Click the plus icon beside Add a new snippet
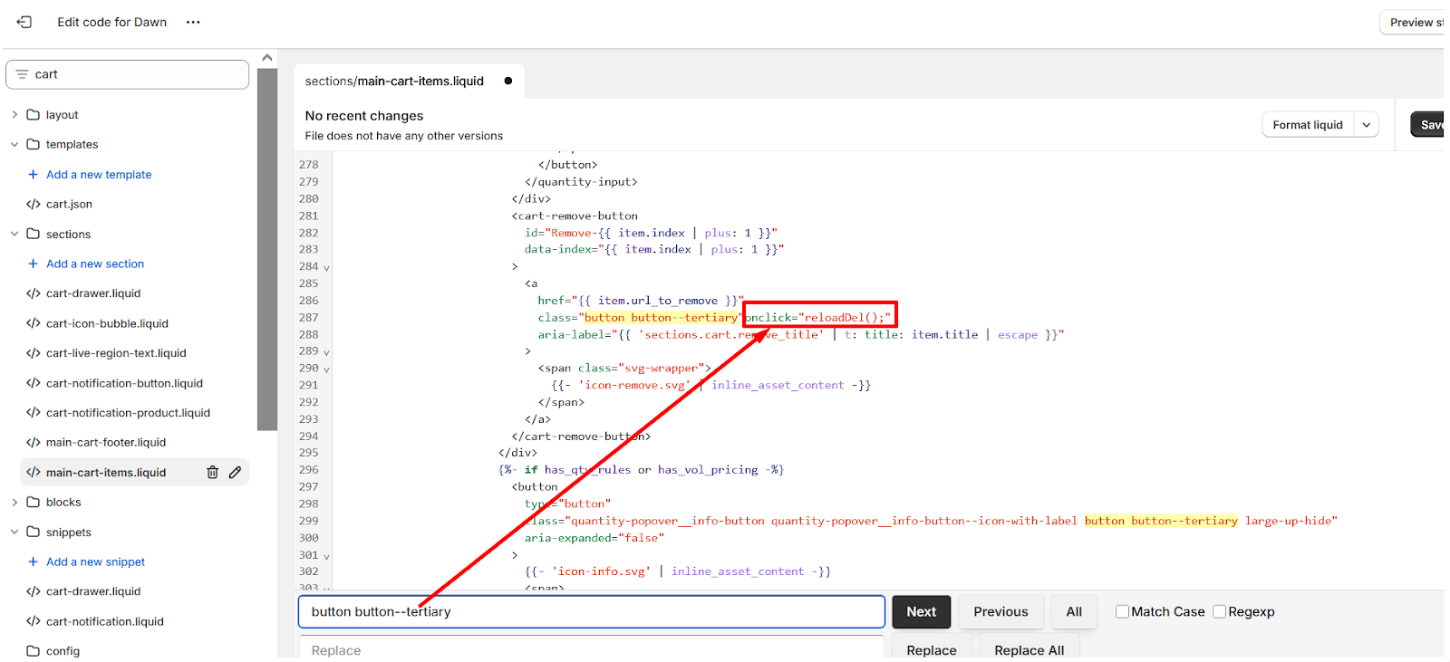Image resolution: width=1450 pixels, height=662 pixels. [x=33, y=561]
